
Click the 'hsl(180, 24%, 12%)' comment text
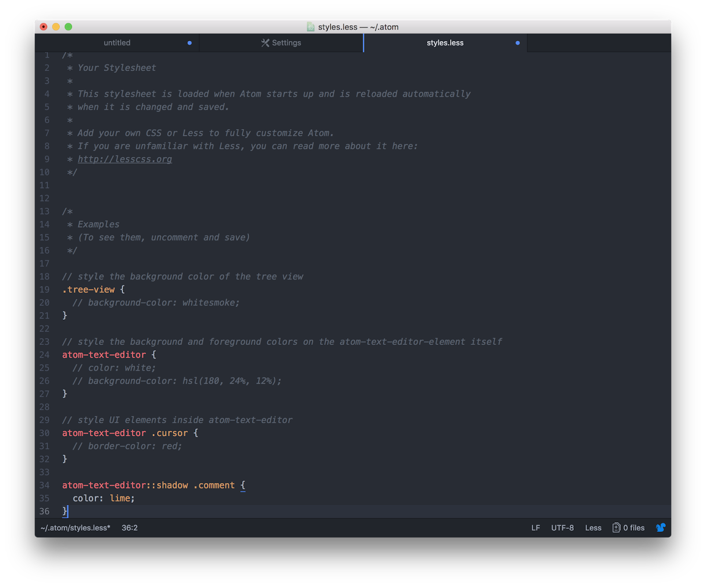coord(229,381)
